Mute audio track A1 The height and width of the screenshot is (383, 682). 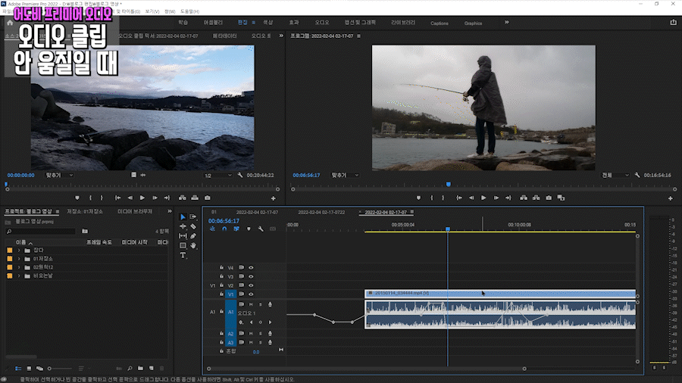pos(251,304)
